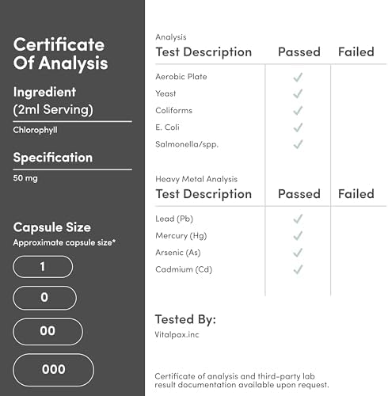388x396 pixels.
Task: Click the Passed header under Heavy Metal Analysis
Action: (299, 194)
